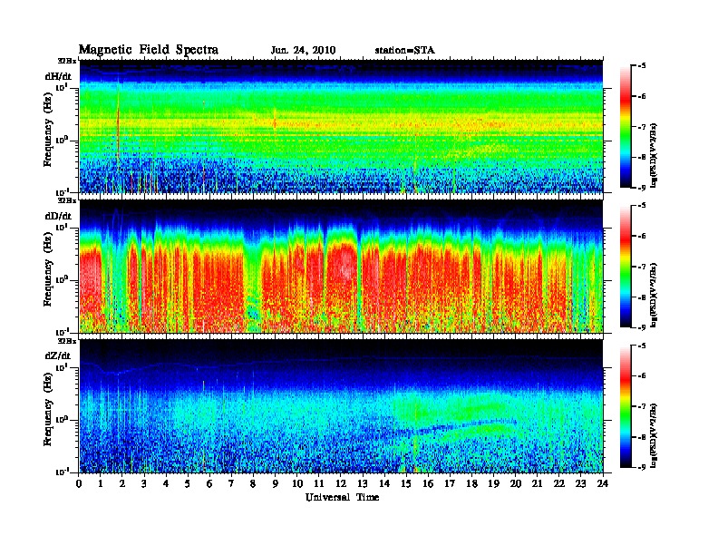This screenshot has width=718, height=555.
Task: Click the '32Hz' label atop the dH/dt panel
Action: coord(67,60)
